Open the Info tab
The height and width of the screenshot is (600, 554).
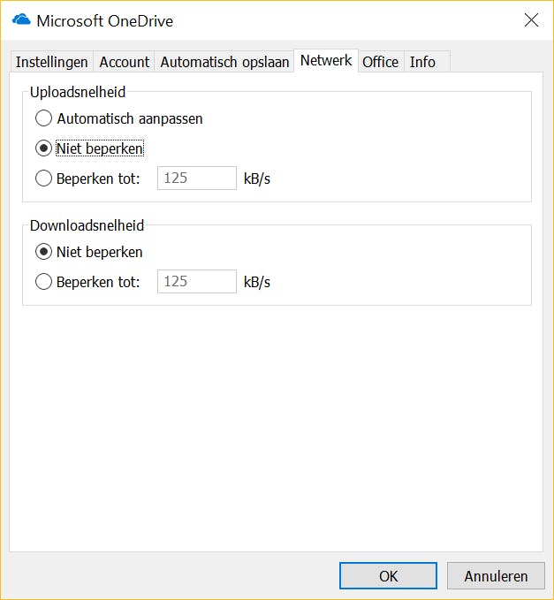click(x=422, y=62)
